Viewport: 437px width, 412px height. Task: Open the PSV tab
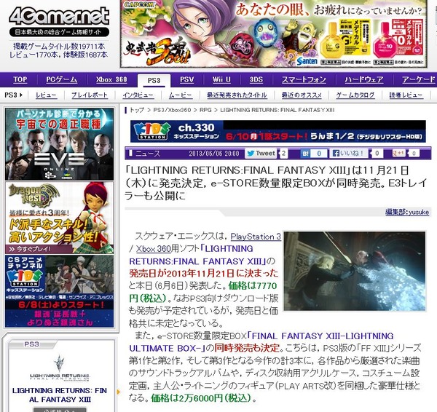pyautogui.click(x=186, y=79)
